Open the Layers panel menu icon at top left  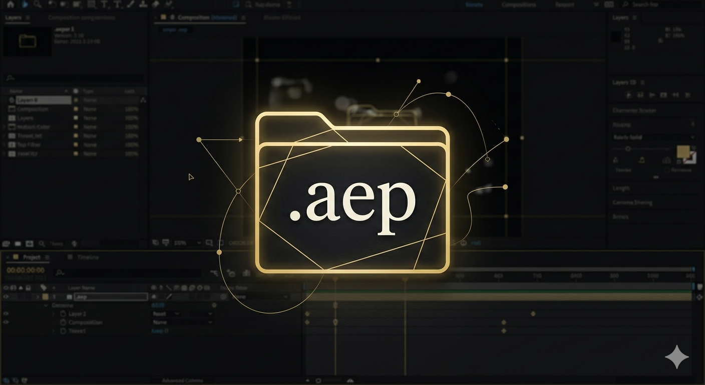28,18
